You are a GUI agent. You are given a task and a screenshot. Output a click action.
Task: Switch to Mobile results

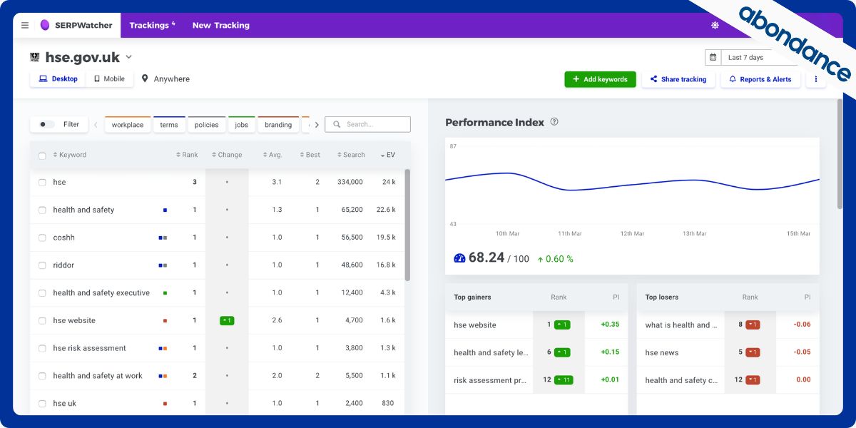(x=109, y=78)
